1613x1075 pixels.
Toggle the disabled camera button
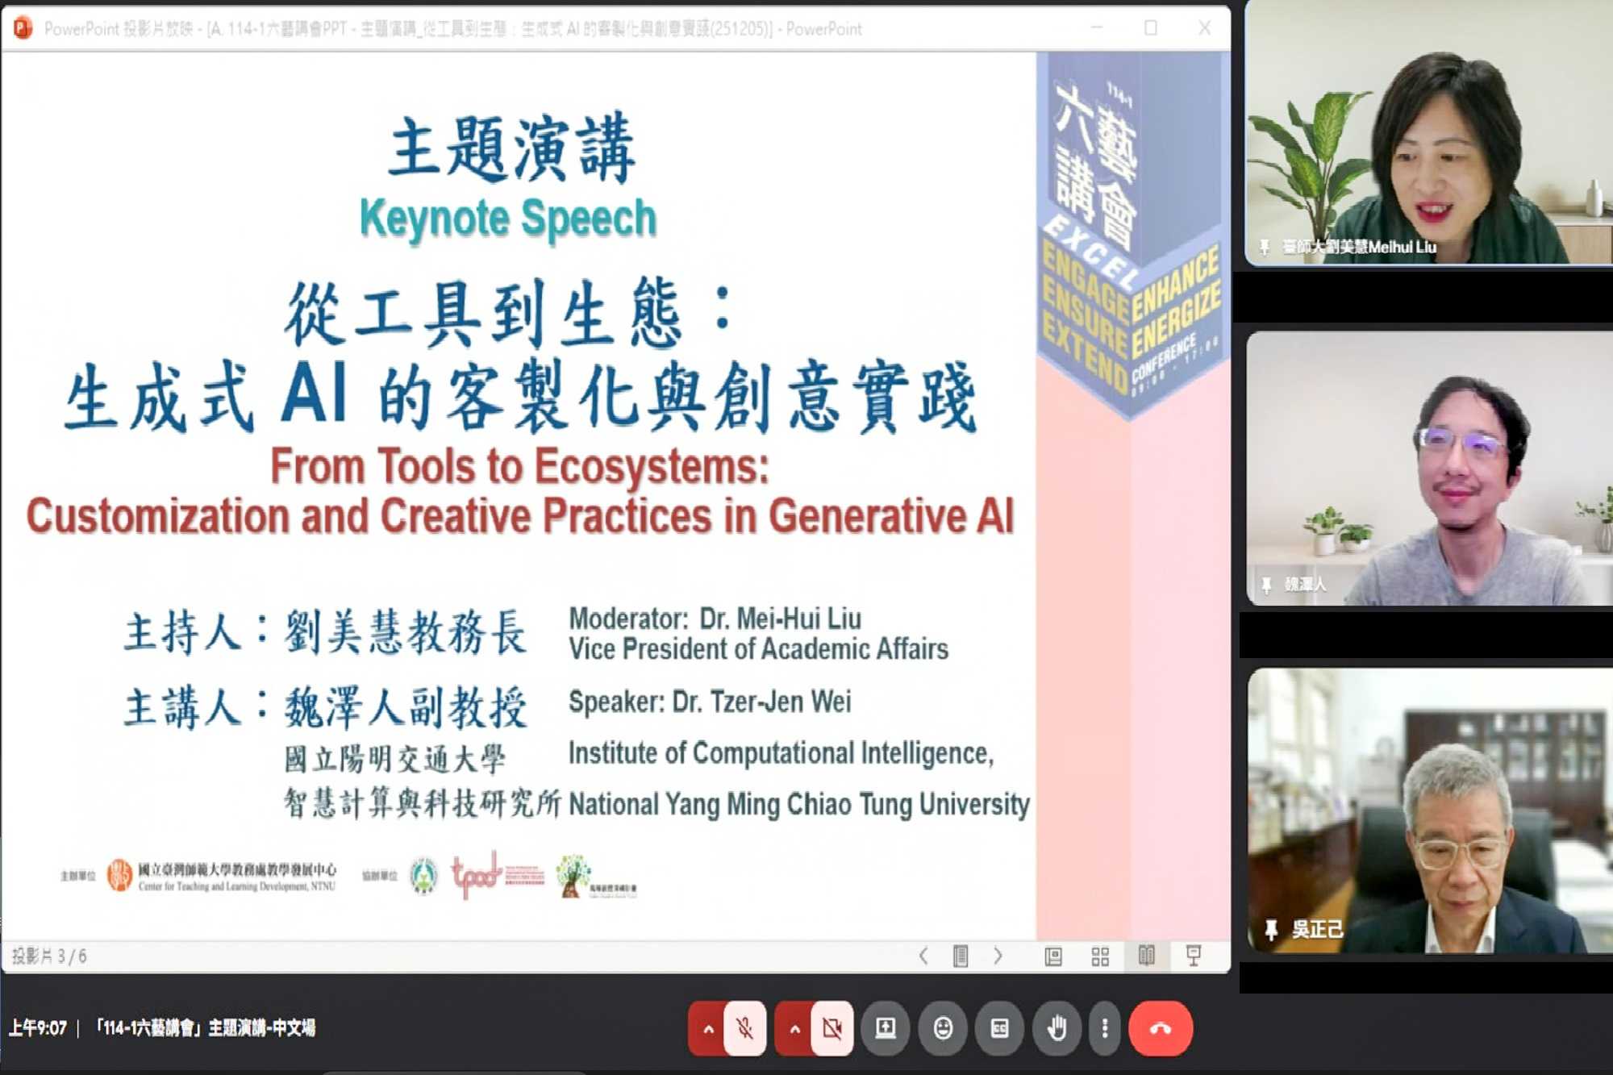point(832,1028)
